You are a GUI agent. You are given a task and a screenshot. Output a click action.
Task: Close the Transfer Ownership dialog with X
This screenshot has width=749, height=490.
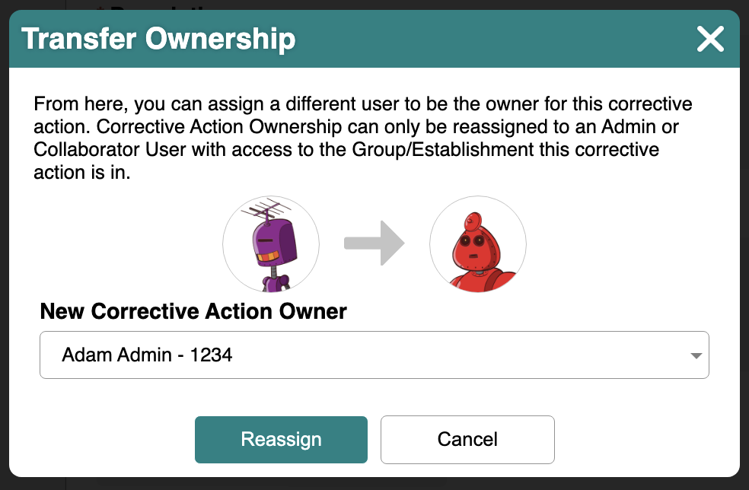(710, 39)
